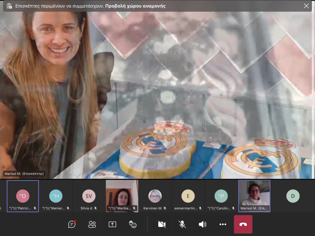Screen dimensions: 315x236
Task: Turn on the camera
Action: point(161,224)
